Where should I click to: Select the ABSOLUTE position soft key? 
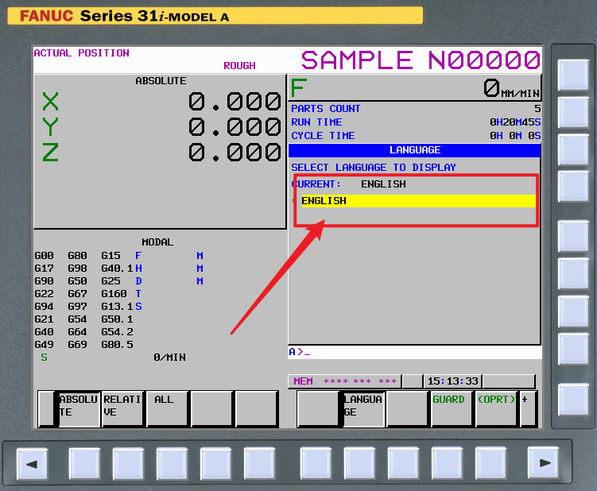[x=79, y=408]
